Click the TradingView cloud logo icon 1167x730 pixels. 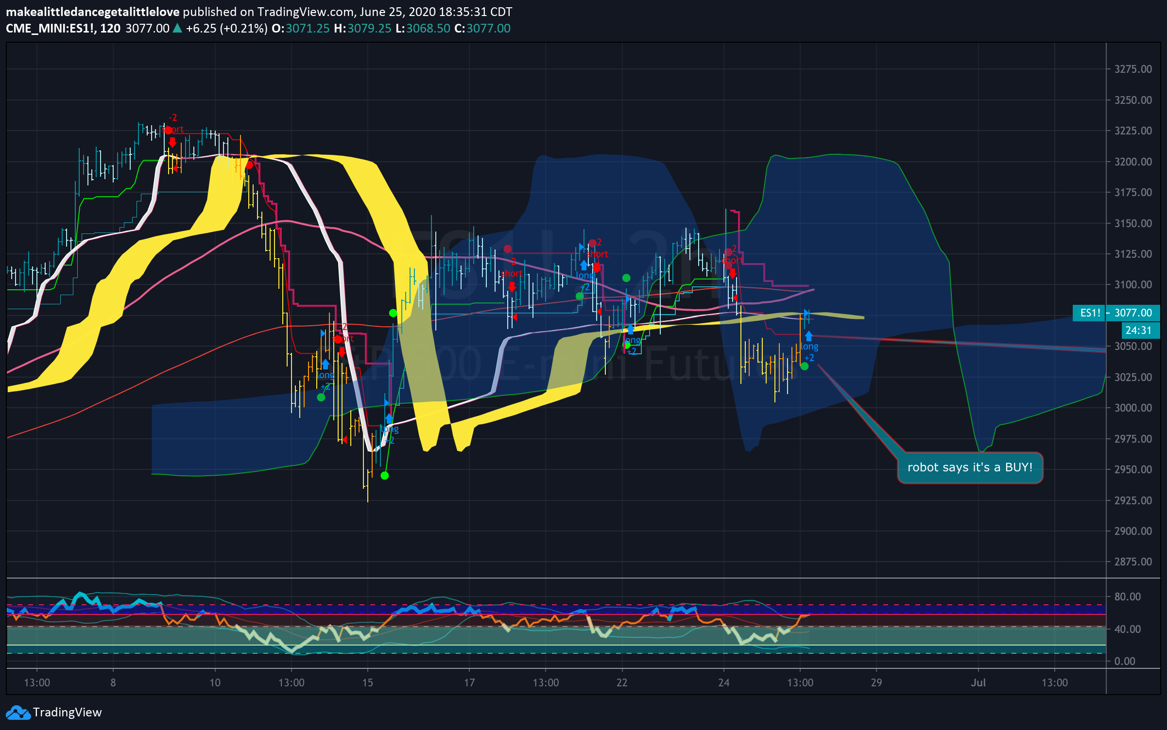(x=18, y=713)
